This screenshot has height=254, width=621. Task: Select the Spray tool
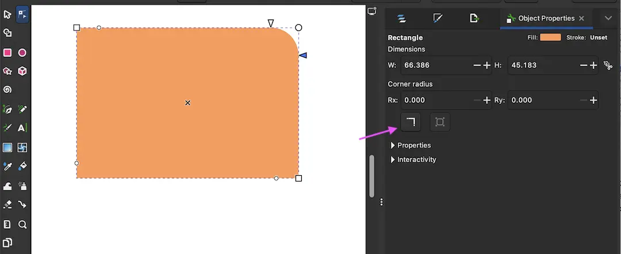point(22,186)
